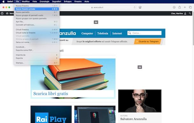The height and width of the screenshot is (123, 194).
Task: Reload page with the refresh icon
Action: tap(135, 7)
